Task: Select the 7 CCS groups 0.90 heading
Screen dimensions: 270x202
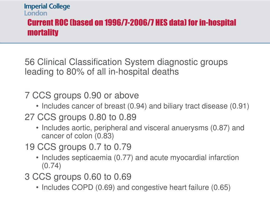Action: [82, 95]
